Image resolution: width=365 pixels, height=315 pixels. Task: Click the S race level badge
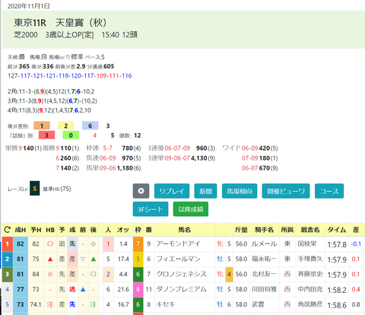click(35, 188)
